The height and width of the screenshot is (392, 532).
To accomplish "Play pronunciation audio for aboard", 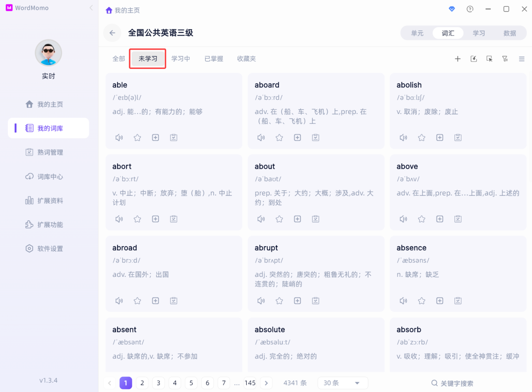I will (x=261, y=138).
